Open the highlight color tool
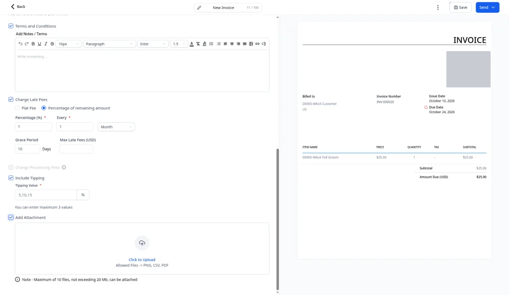 click(204, 44)
